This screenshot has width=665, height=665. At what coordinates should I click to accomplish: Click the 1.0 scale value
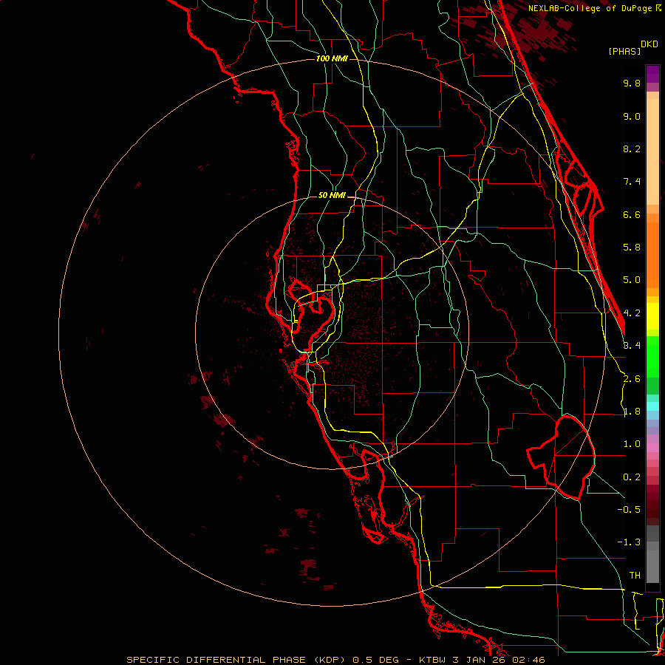632,444
